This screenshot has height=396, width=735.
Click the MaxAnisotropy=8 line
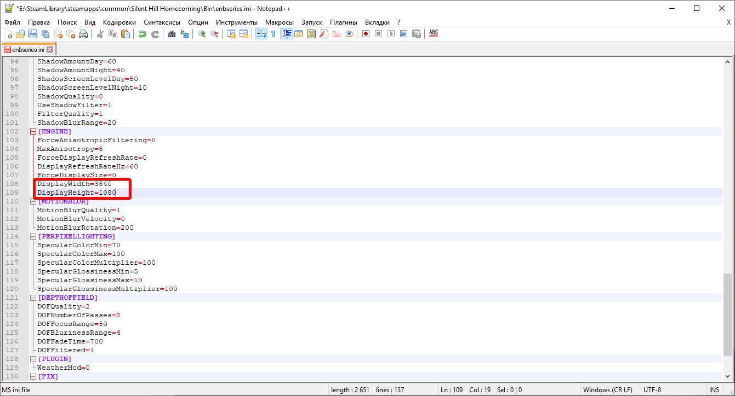(70, 149)
